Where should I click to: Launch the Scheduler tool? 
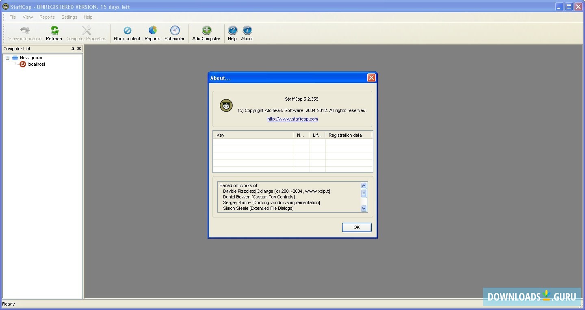(x=175, y=33)
